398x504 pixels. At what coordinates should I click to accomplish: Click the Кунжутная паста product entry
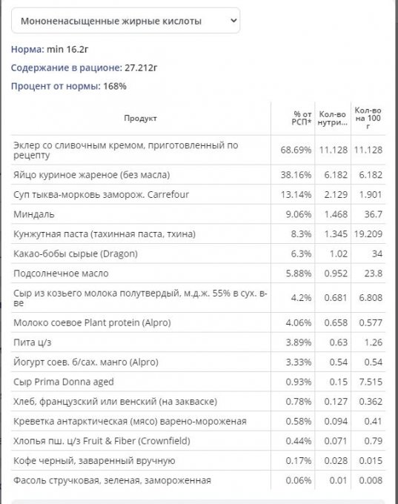[105, 233]
